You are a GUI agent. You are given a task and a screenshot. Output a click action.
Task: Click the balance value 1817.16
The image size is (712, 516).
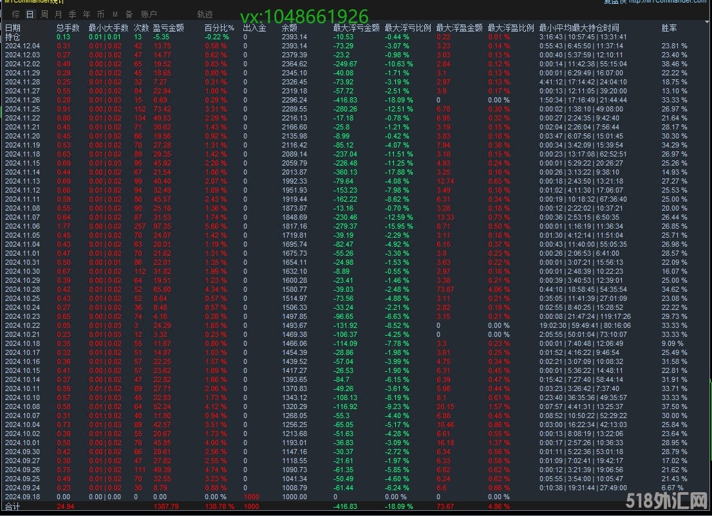pyautogui.click(x=294, y=226)
